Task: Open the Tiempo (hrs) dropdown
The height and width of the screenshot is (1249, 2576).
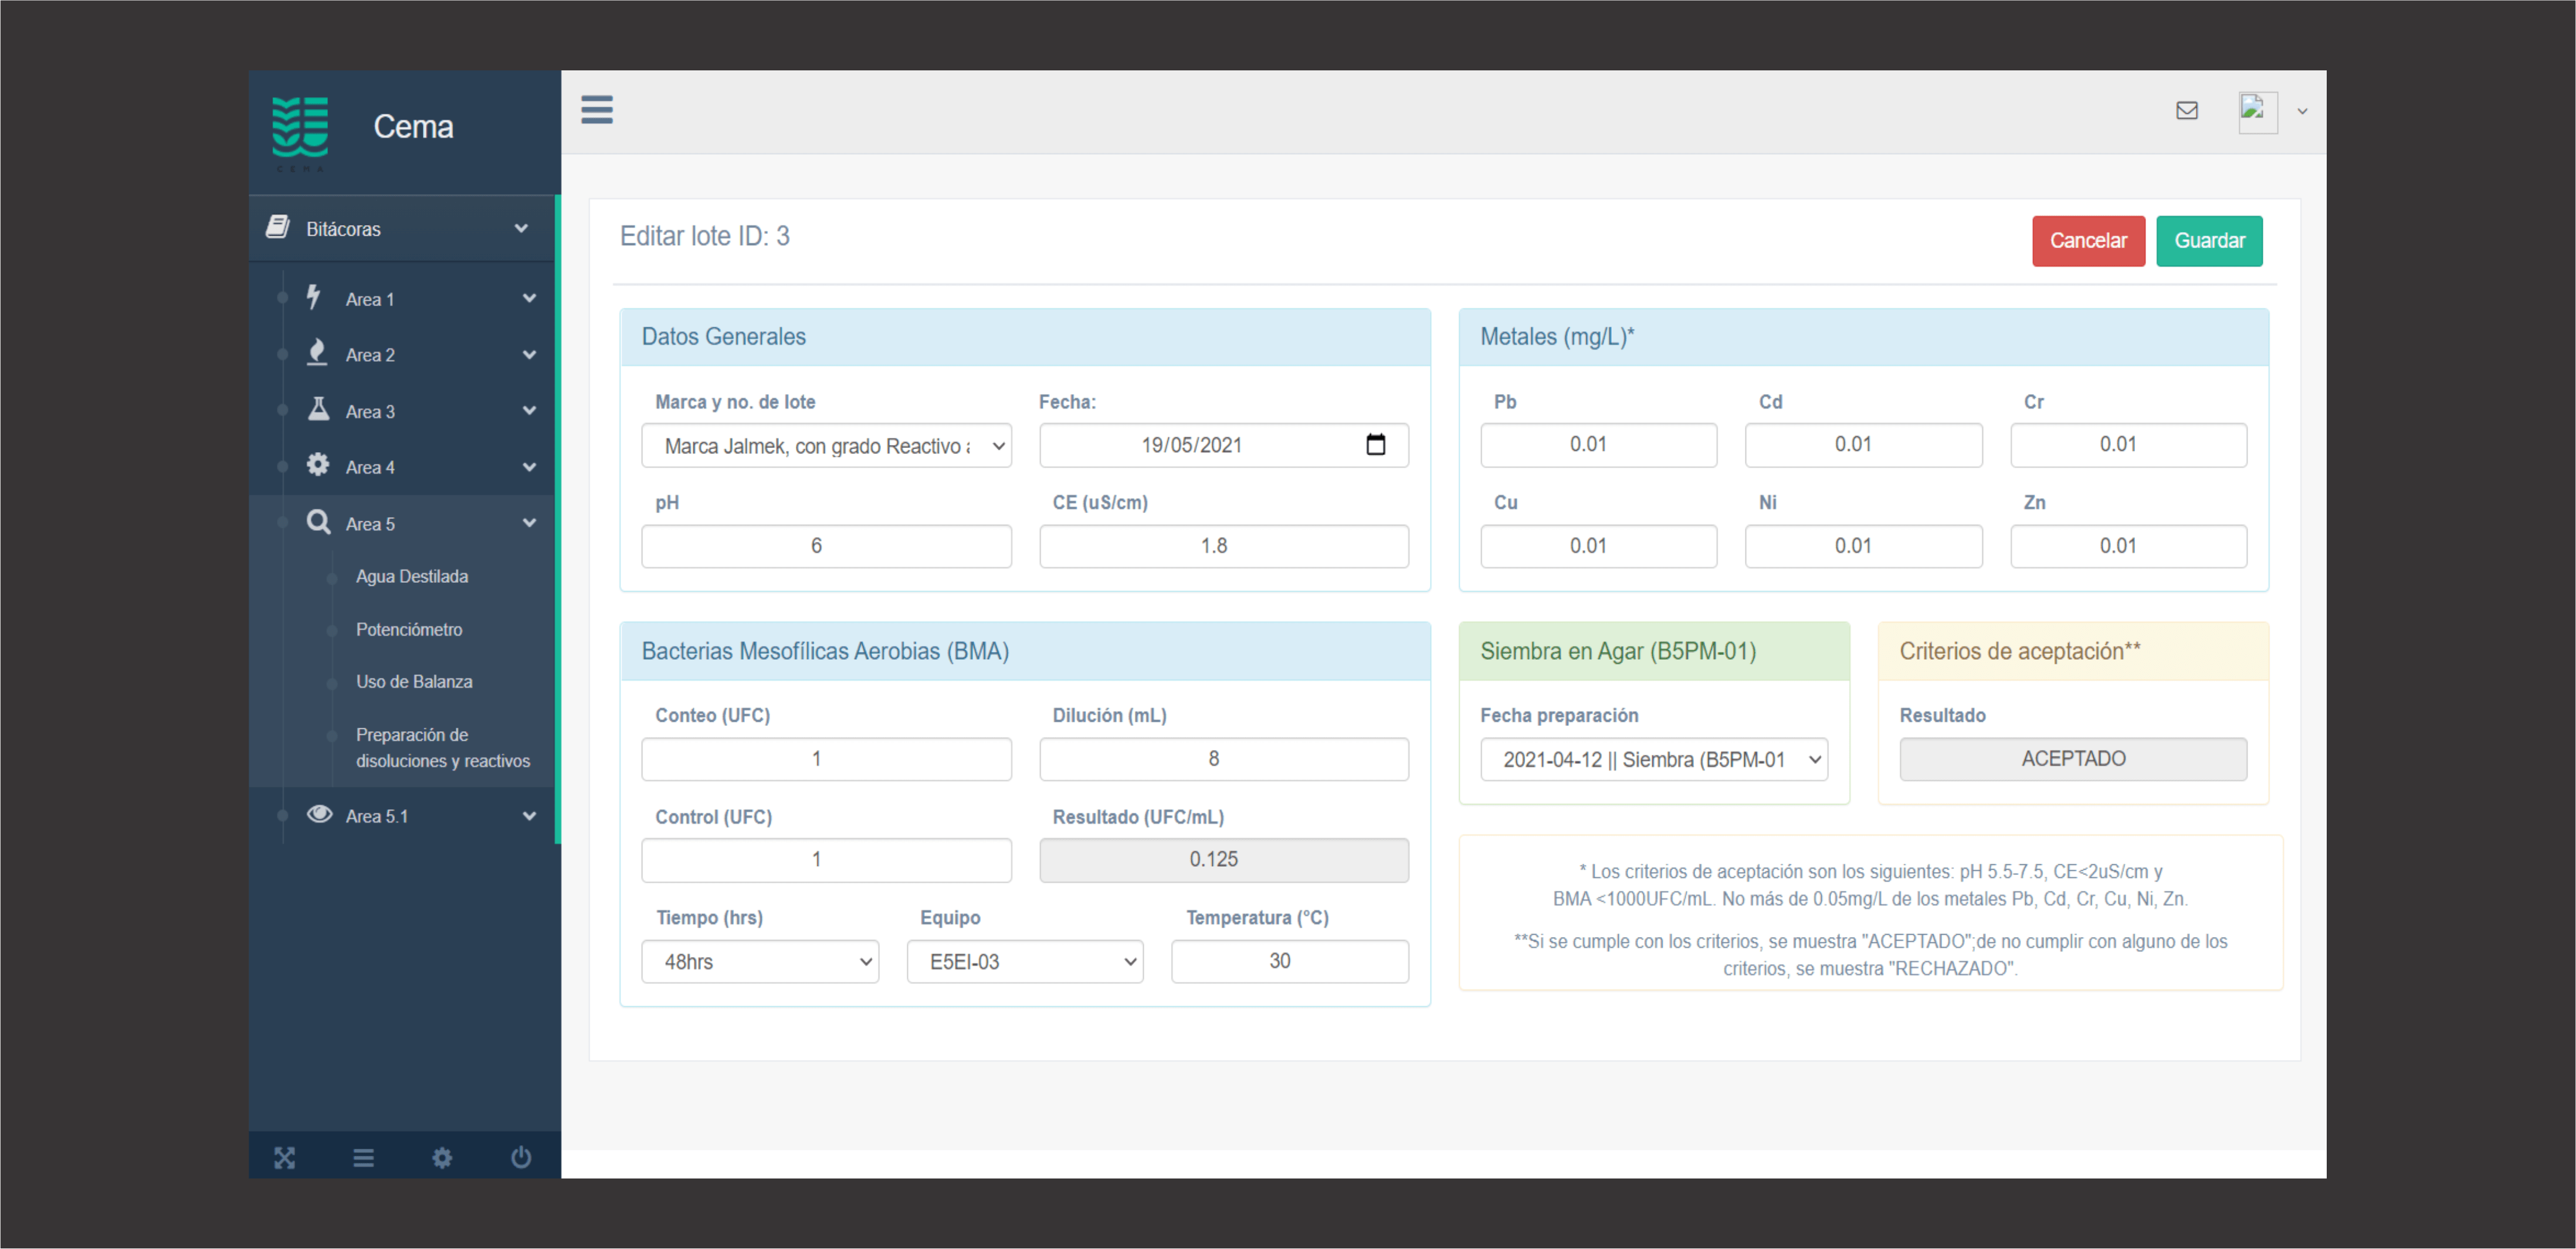Action: click(x=760, y=961)
